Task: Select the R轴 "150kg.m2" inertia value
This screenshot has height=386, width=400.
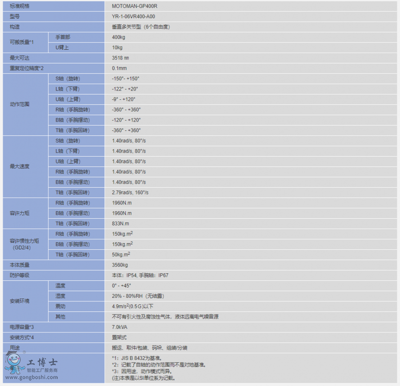Action: (122, 234)
